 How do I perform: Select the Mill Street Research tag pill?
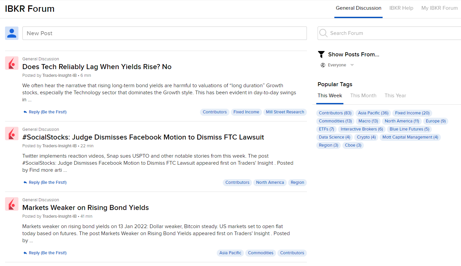pyautogui.click(x=285, y=112)
